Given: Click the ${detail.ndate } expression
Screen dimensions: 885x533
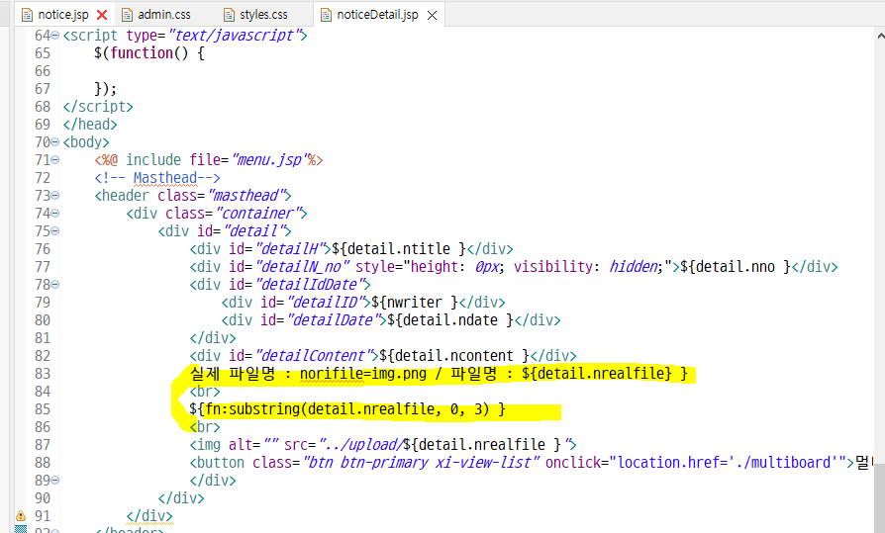Looking at the screenshot, I should pos(449,319).
